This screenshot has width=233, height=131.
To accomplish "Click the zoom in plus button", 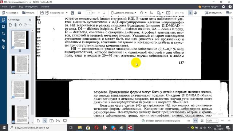I will coord(229,121).
